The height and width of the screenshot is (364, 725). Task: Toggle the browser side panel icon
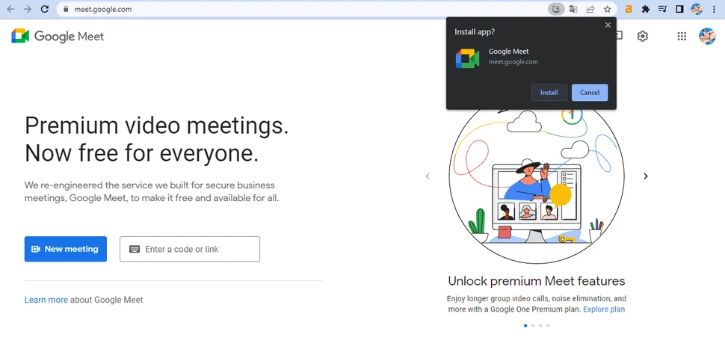[679, 9]
